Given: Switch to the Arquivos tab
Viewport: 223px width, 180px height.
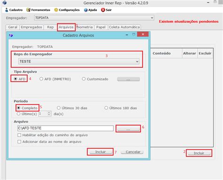Looking at the screenshot, I should point(66,27).
